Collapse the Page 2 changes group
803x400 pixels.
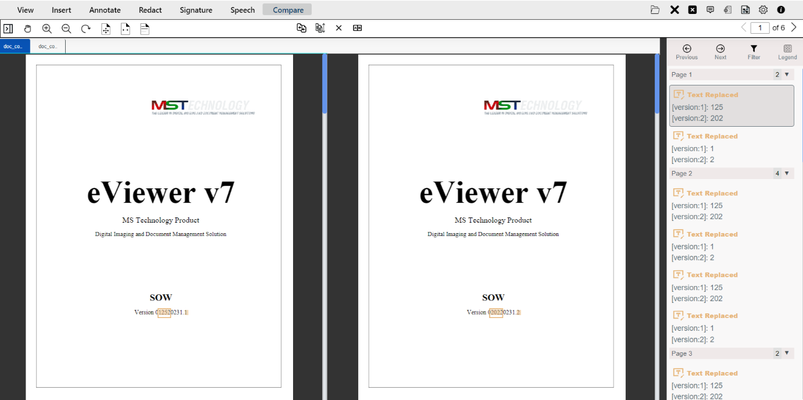coord(787,173)
